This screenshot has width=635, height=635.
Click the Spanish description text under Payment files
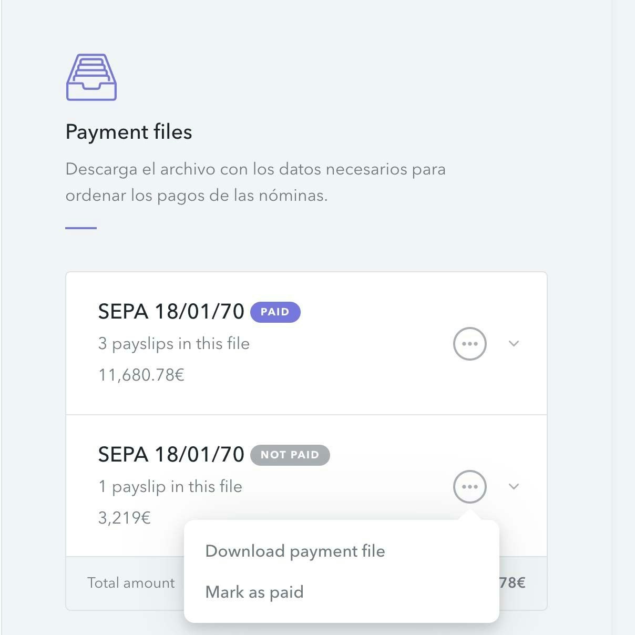click(x=255, y=182)
